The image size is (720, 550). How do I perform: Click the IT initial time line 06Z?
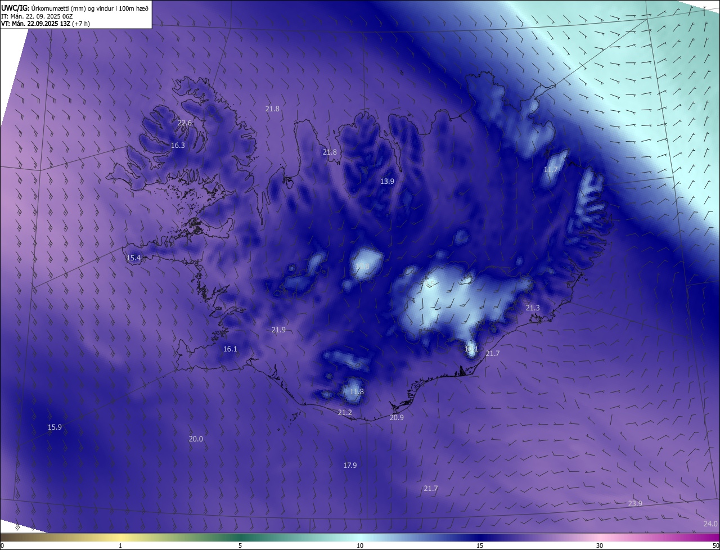[38, 16]
